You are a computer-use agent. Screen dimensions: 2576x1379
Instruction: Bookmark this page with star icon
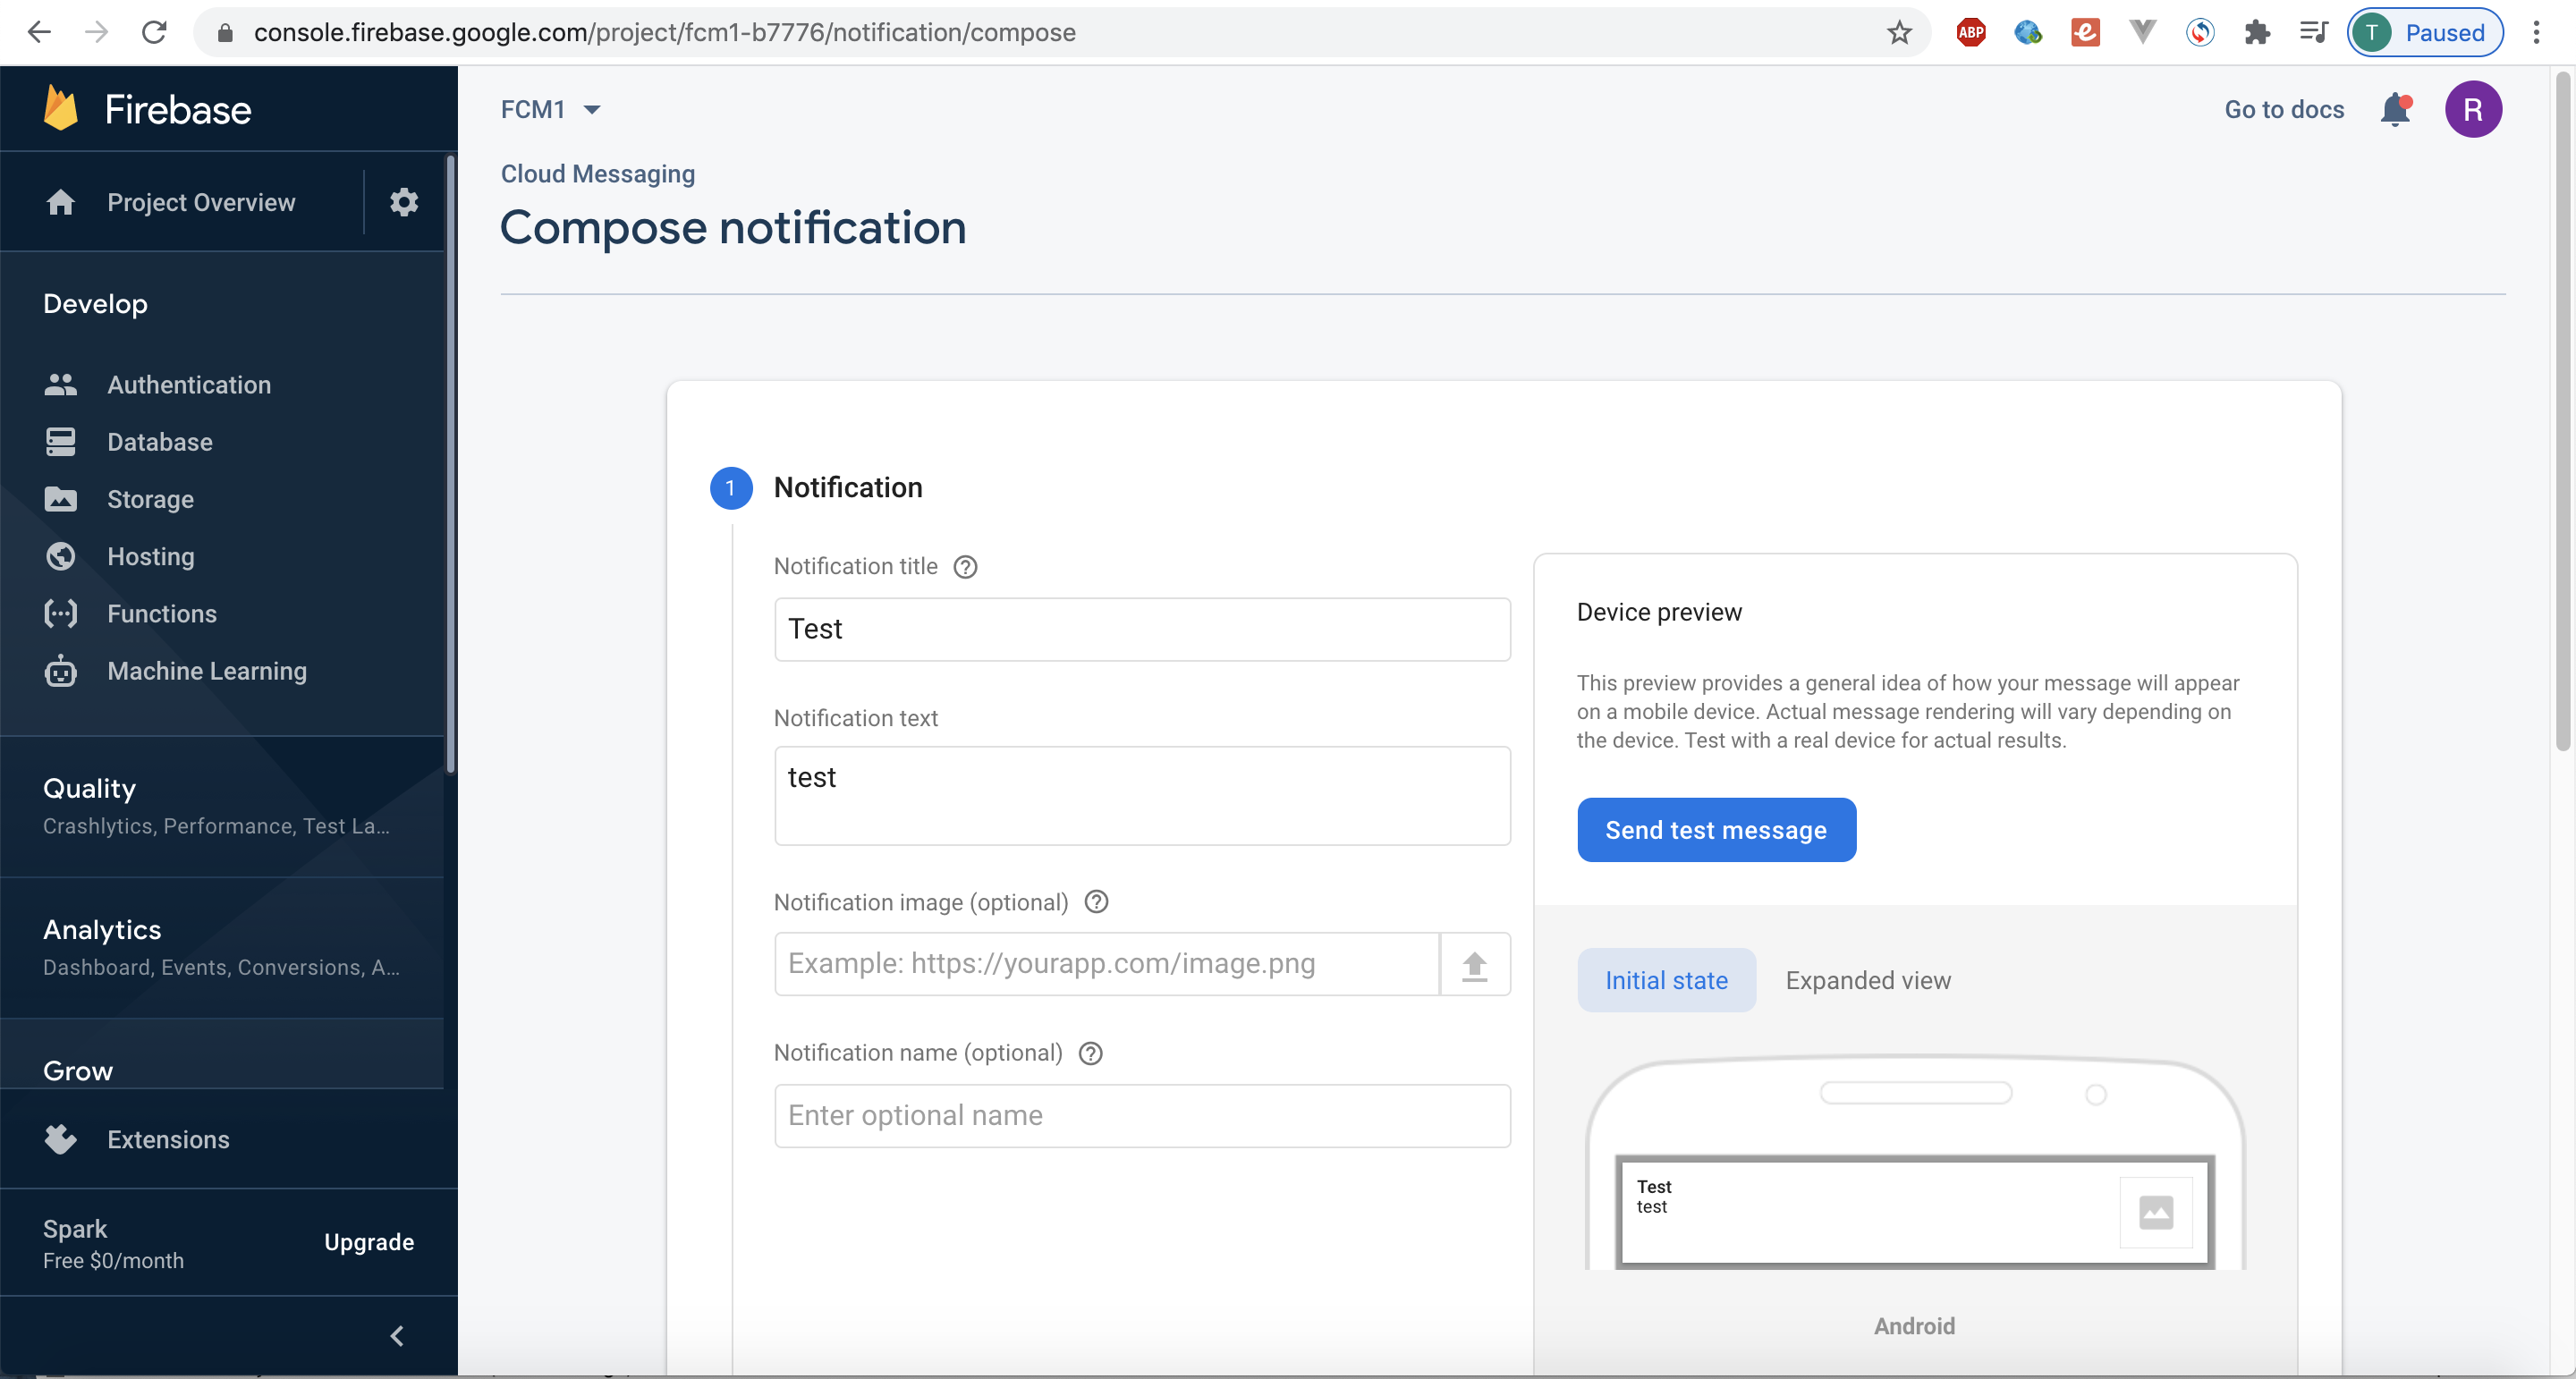coord(1898,33)
